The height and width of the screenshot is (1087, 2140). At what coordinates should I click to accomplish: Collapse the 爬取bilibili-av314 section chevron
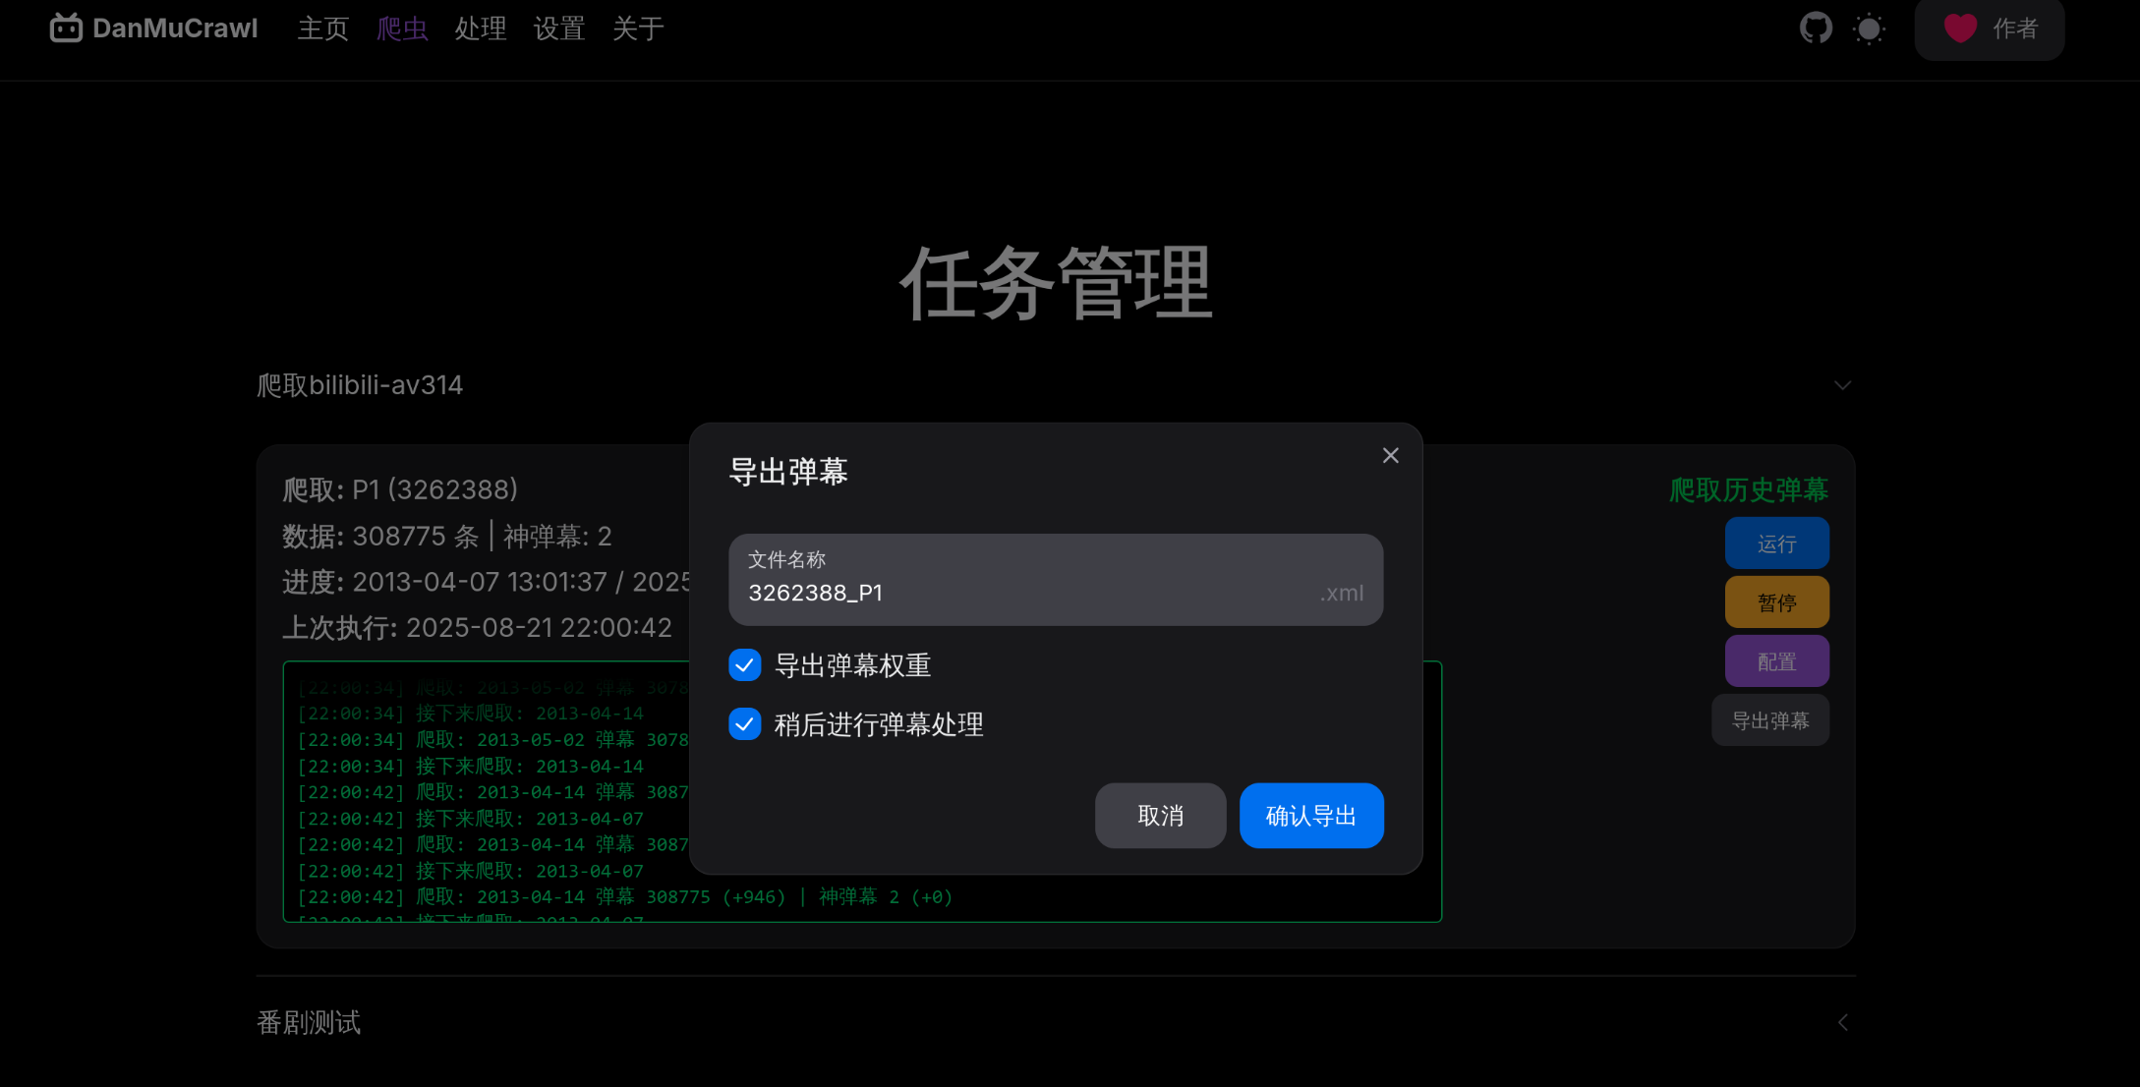[x=1842, y=384]
